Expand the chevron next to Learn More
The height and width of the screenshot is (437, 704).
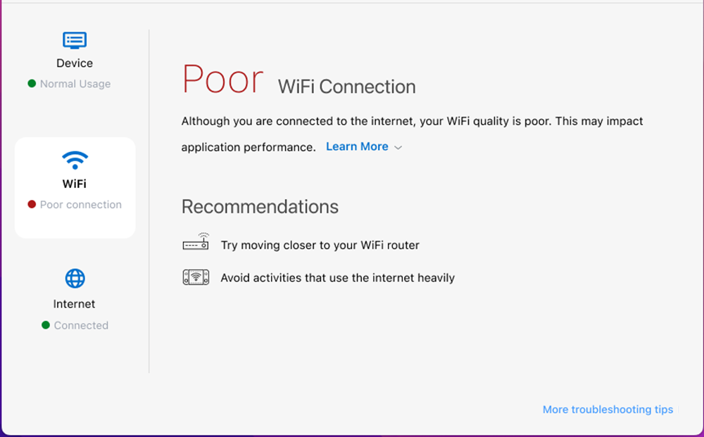(398, 148)
